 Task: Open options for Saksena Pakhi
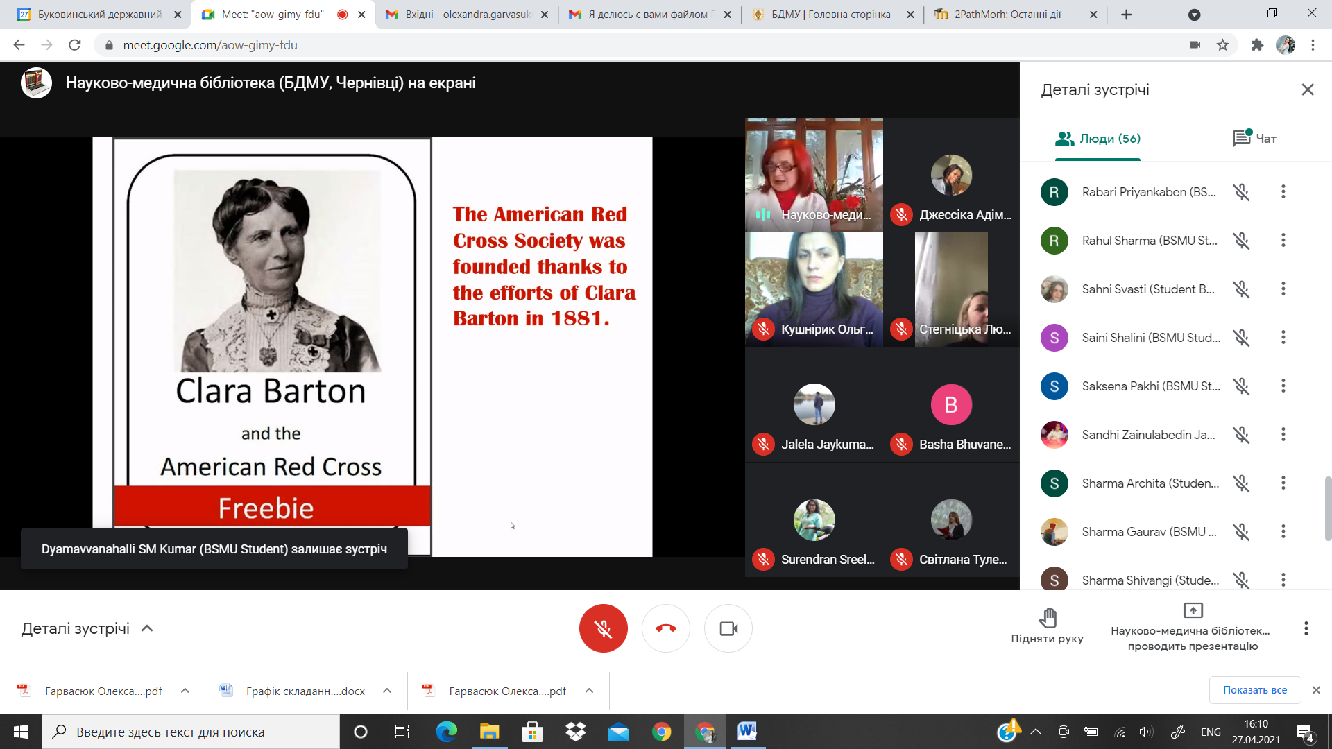click(x=1283, y=386)
